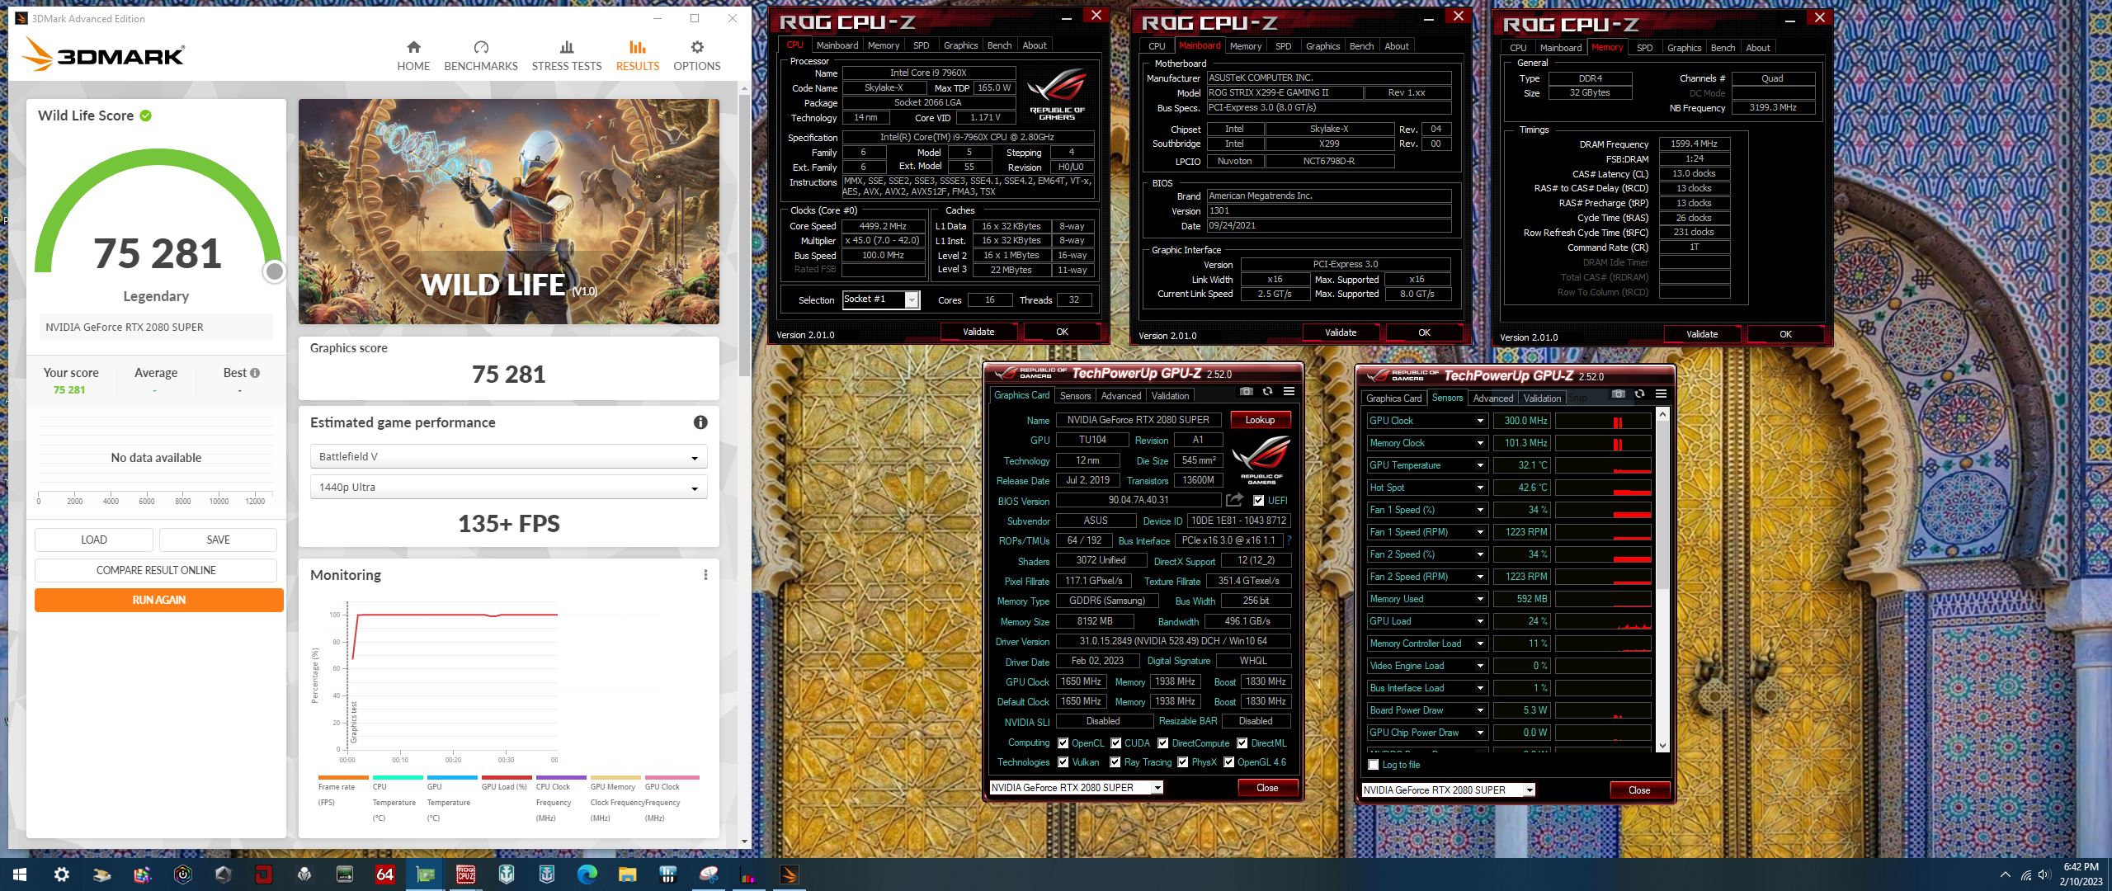This screenshot has width=2112, height=891.
Task: Expand the GPU Temperature sensor dropdown
Action: [1480, 465]
